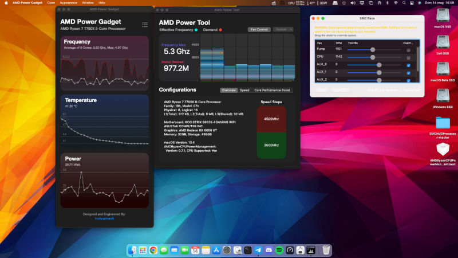Open the trulyspinach link in AMD Power Gadget
The width and height of the screenshot is (458, 258).
(x=104, y=218)
